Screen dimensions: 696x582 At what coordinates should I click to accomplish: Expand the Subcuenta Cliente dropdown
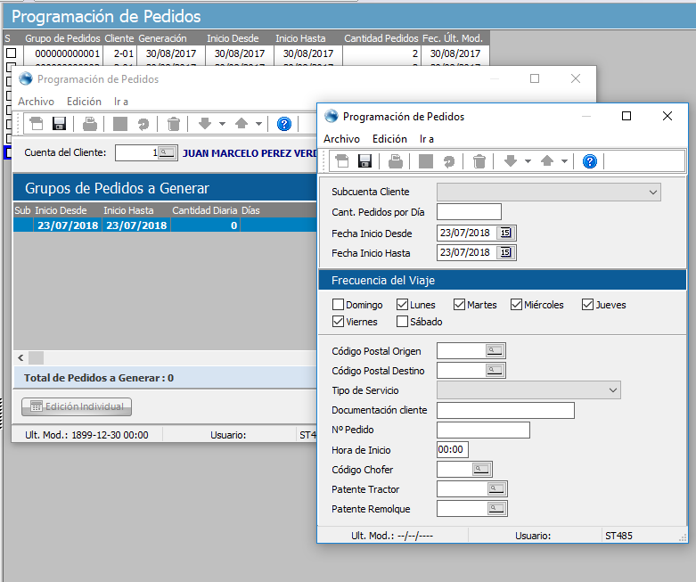[653, 192]
